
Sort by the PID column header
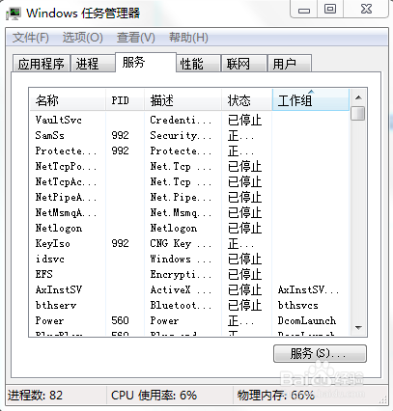click(125, 100)
